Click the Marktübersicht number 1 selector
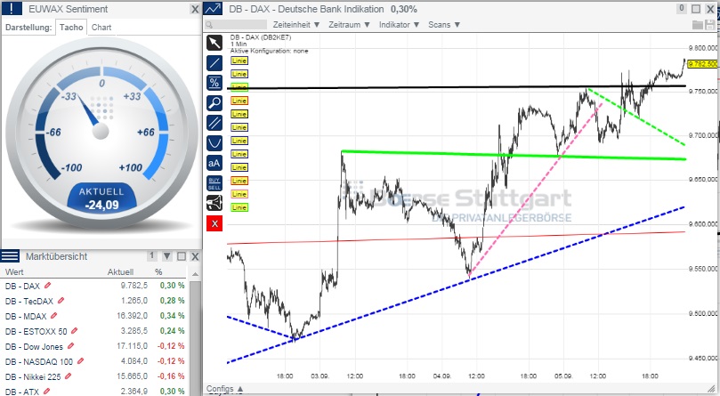Viewport: 720px width, 396px height. pos(152,256)
